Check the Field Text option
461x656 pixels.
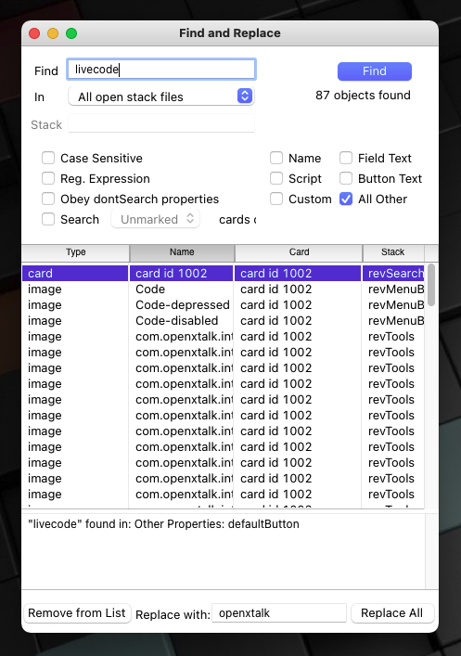[x=346, y=158]
